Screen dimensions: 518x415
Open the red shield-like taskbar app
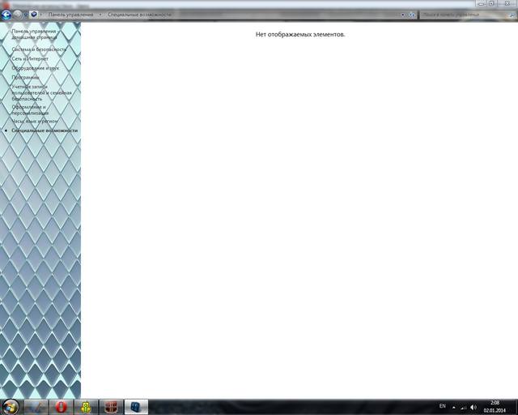click(x=111, y=407)
